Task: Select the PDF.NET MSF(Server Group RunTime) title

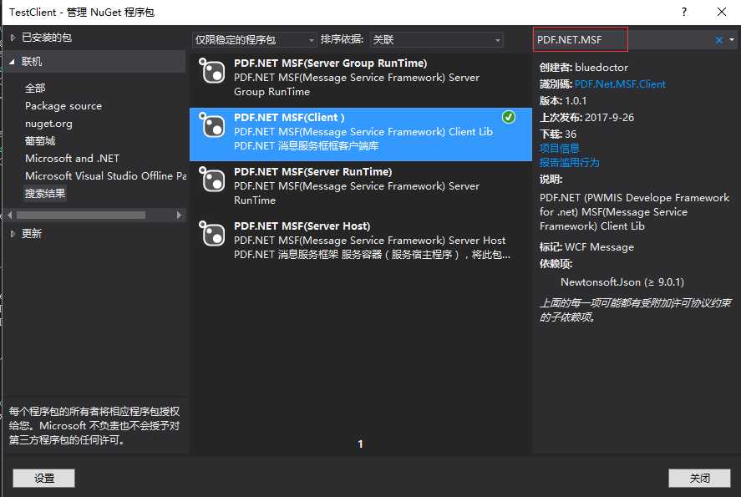Action: 330,63
